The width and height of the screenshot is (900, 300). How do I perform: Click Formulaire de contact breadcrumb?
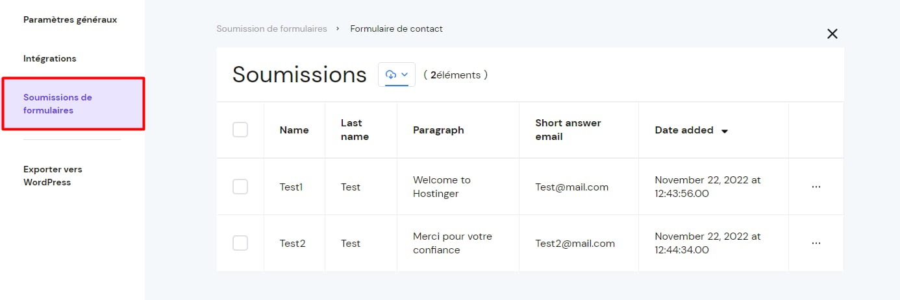[x=396, y=29]
